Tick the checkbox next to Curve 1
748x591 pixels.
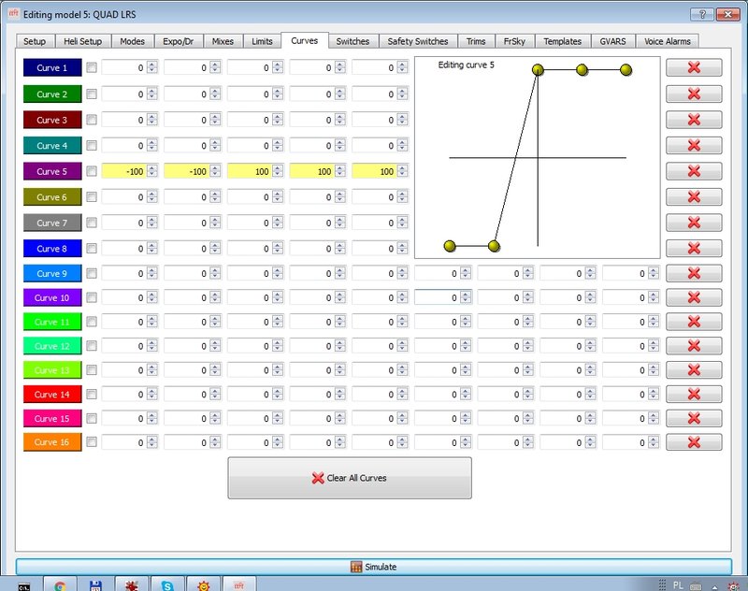92,67
